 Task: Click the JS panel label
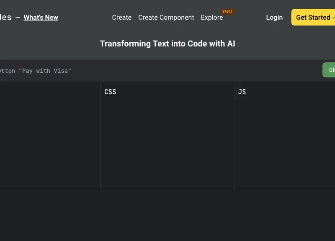click(242, 92)
